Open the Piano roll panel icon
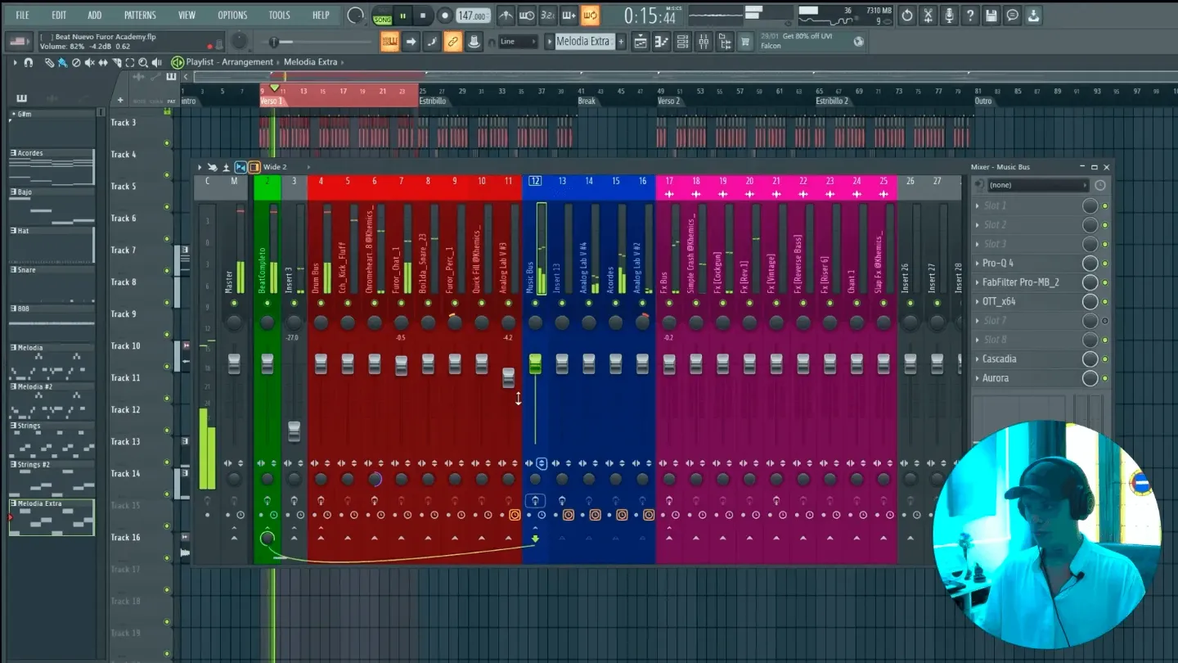The width and height of the screenshot is (1178, 663). click(x=663, y=42)
